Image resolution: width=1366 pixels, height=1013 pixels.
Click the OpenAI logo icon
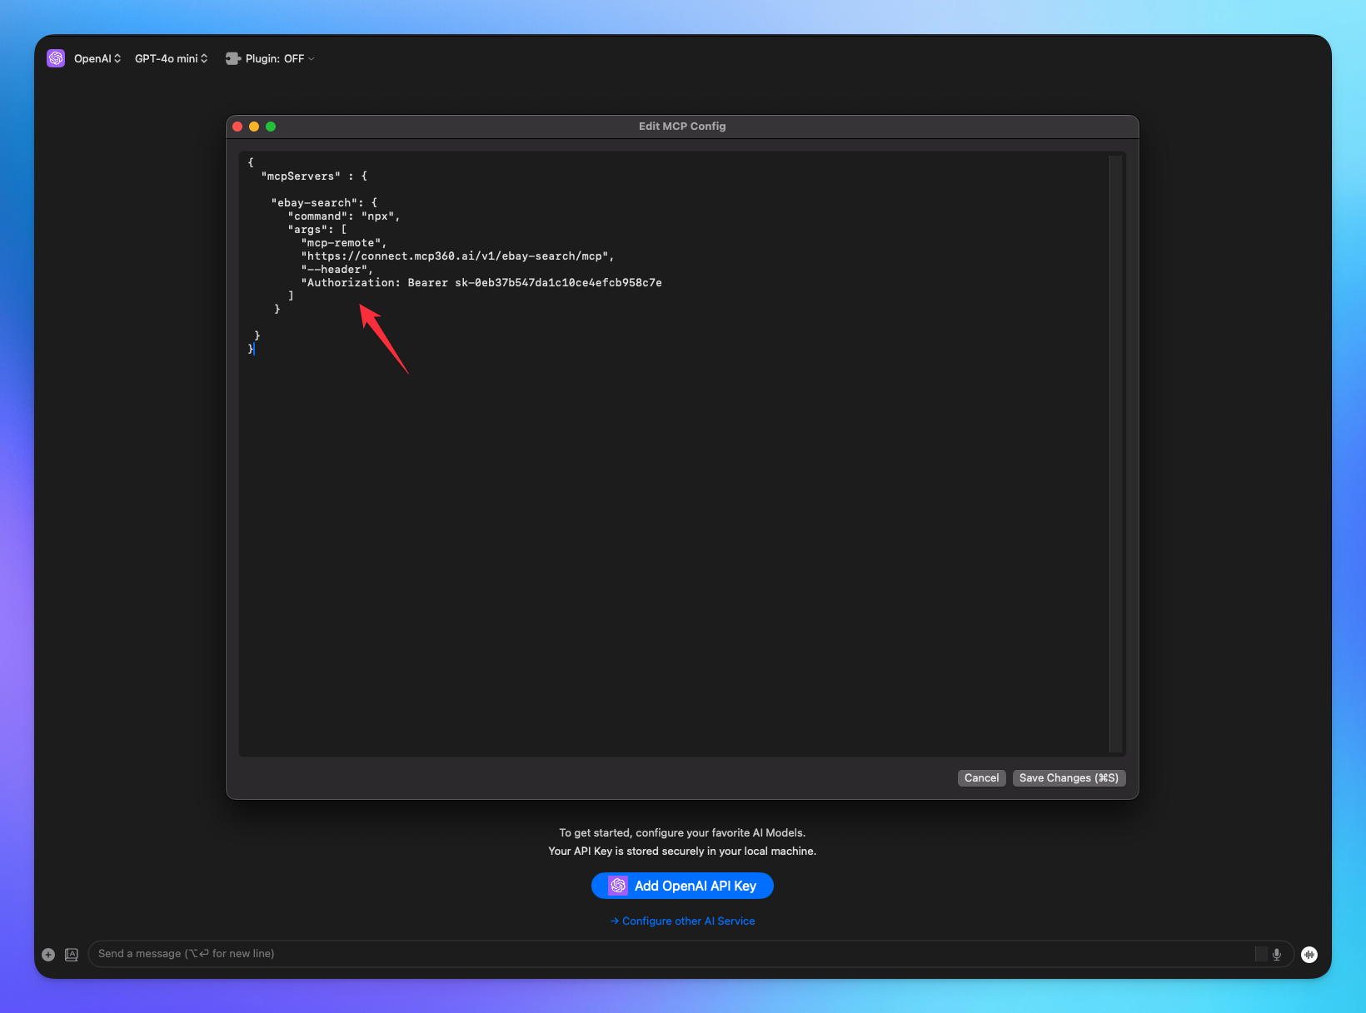pos(55,58)
